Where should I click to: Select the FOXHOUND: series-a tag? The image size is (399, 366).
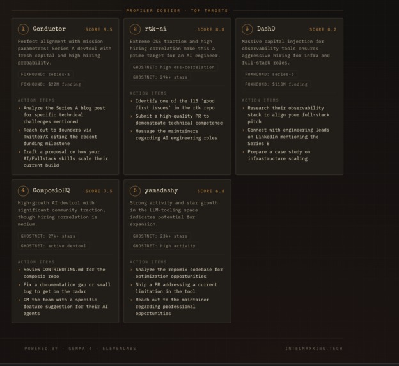[x=45, y=75]
